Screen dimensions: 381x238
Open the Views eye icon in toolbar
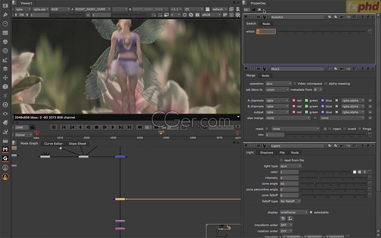[x=5, y=114]
